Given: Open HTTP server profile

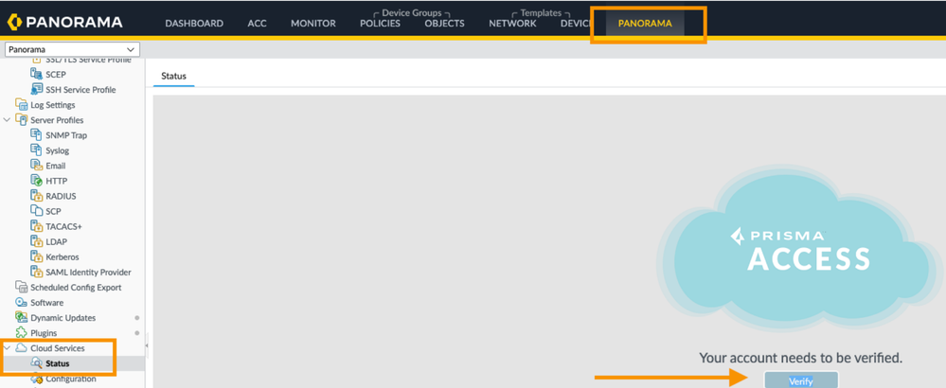Looking at the screenshot, I should [56, 181].
